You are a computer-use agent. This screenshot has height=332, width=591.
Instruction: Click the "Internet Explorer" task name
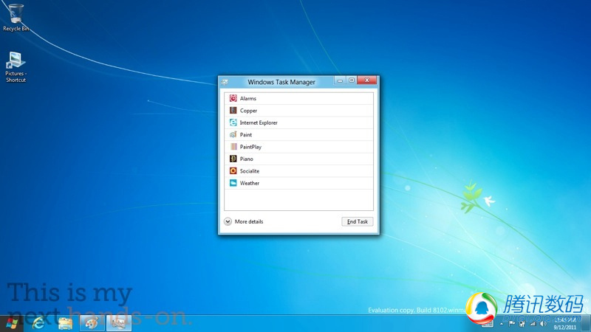tap(259, 122)
